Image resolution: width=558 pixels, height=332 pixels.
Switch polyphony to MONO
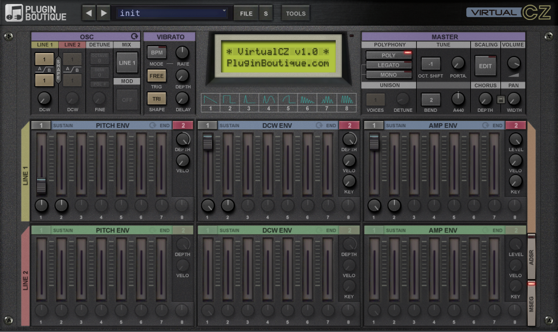click(389, 75)
